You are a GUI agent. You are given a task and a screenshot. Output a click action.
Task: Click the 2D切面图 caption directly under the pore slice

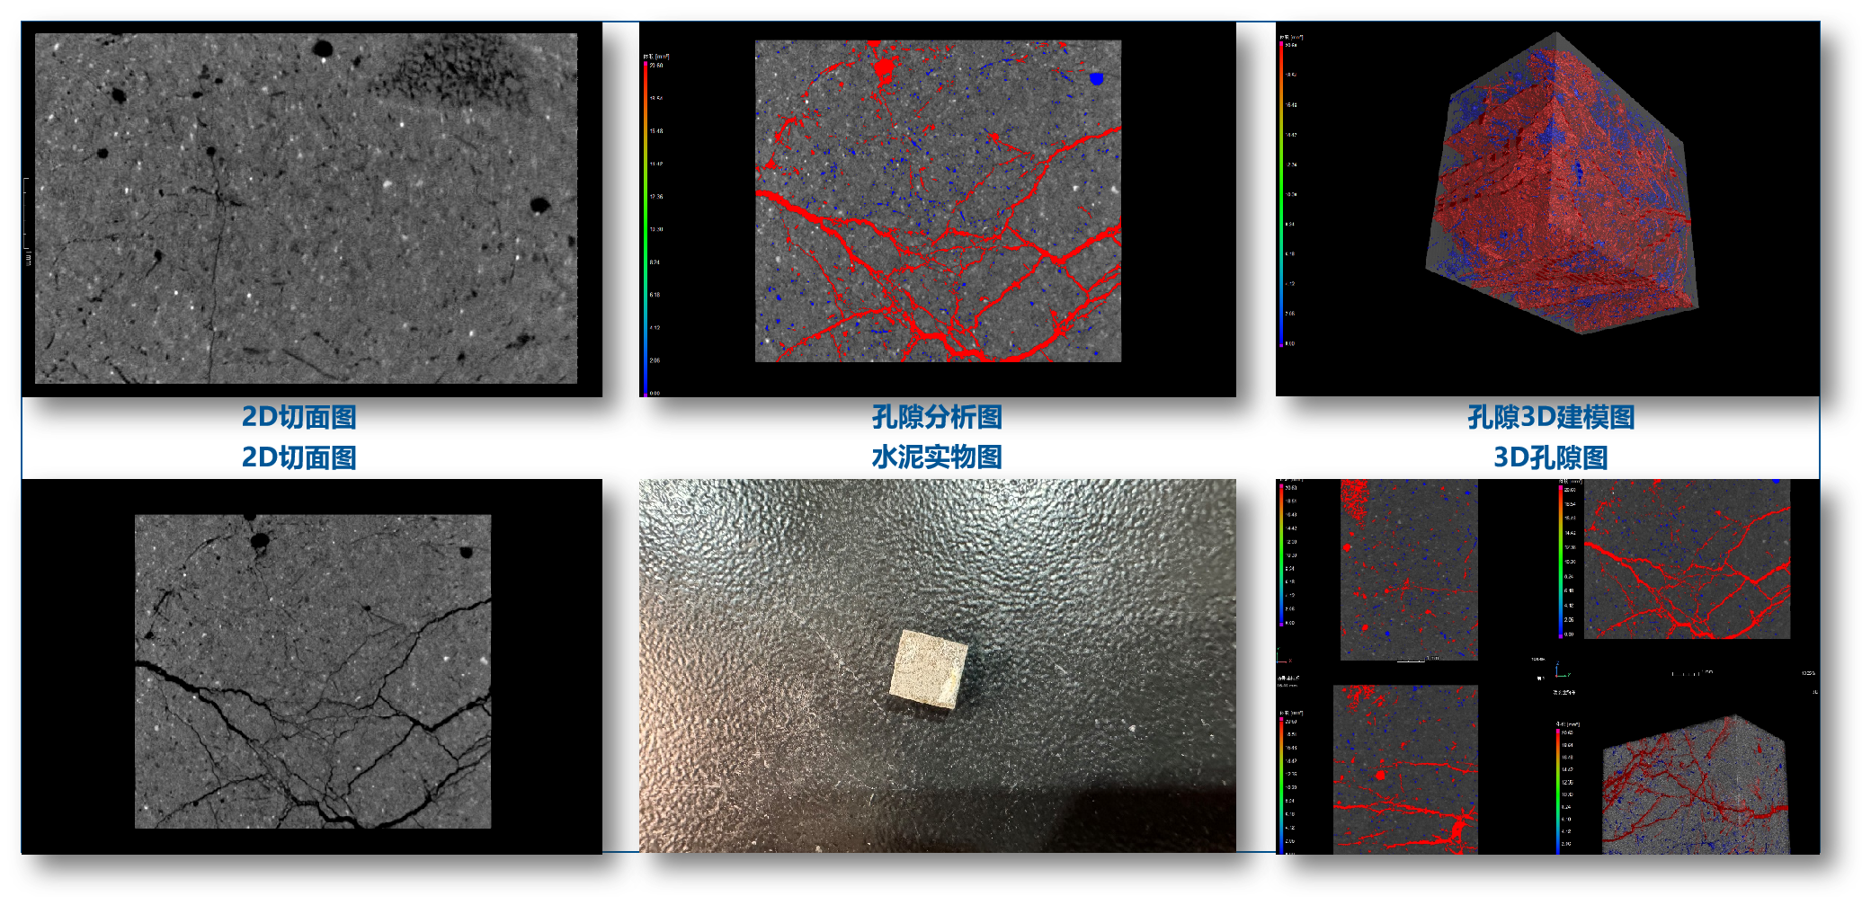[x=299, y=417]
